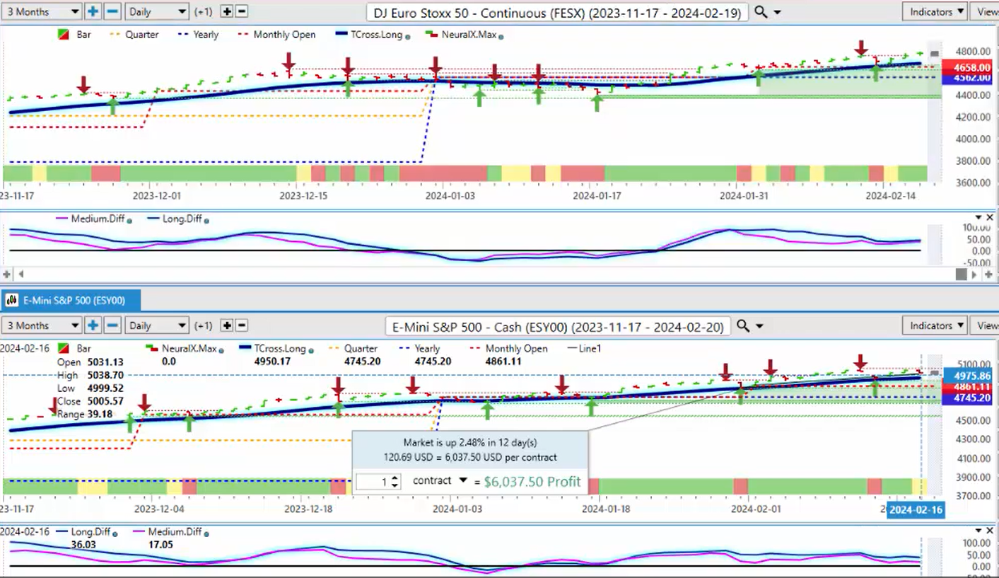999x578 pixels.
Task: Open TCross.Long settings dot in ESY00 legend
Action: click(x=312, y=349)
